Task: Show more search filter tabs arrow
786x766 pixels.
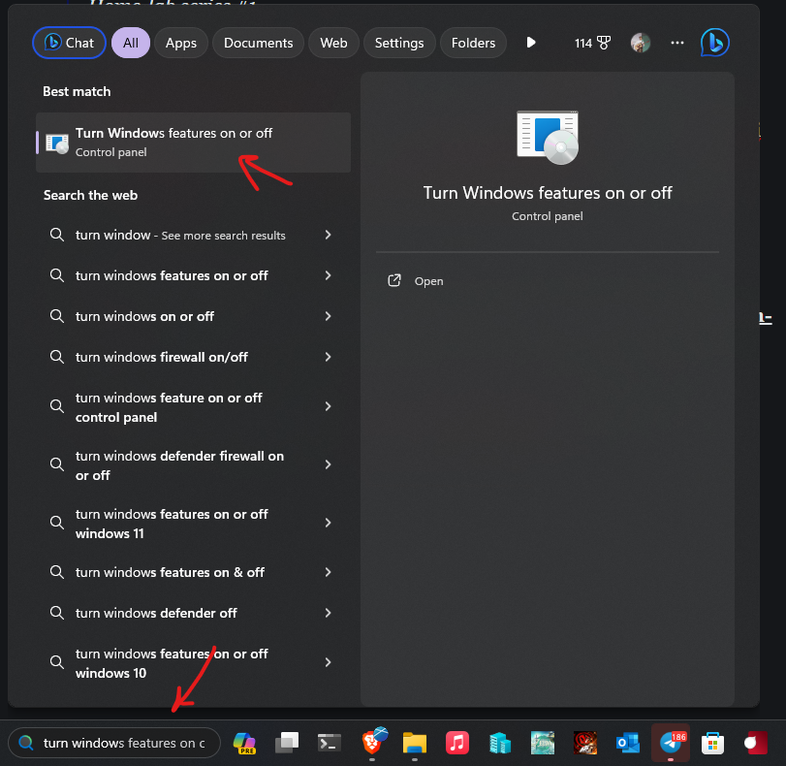Action: tap(530, 43)
